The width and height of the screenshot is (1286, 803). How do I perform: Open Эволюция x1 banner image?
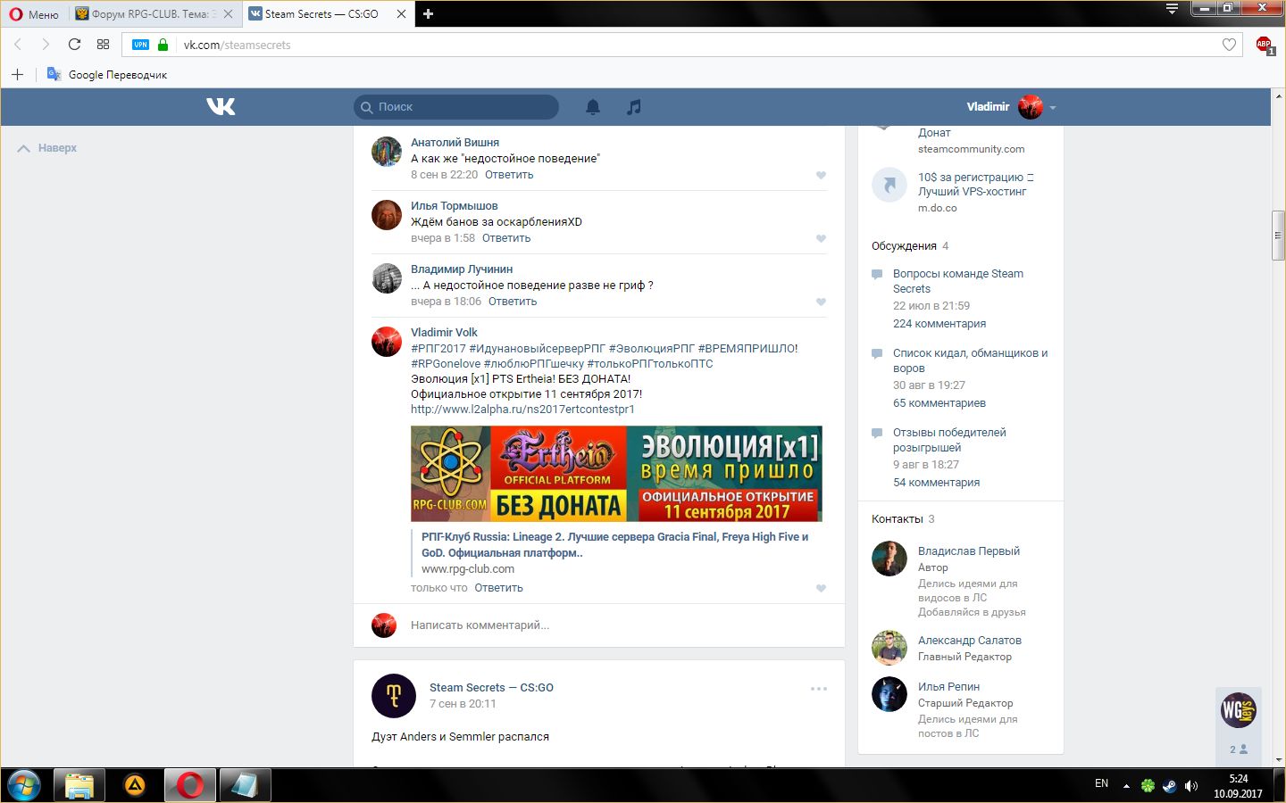click(x=616, y=474)
